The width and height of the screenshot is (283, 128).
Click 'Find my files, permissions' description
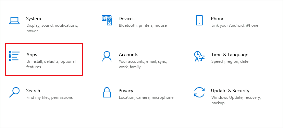tap(49, 97)
